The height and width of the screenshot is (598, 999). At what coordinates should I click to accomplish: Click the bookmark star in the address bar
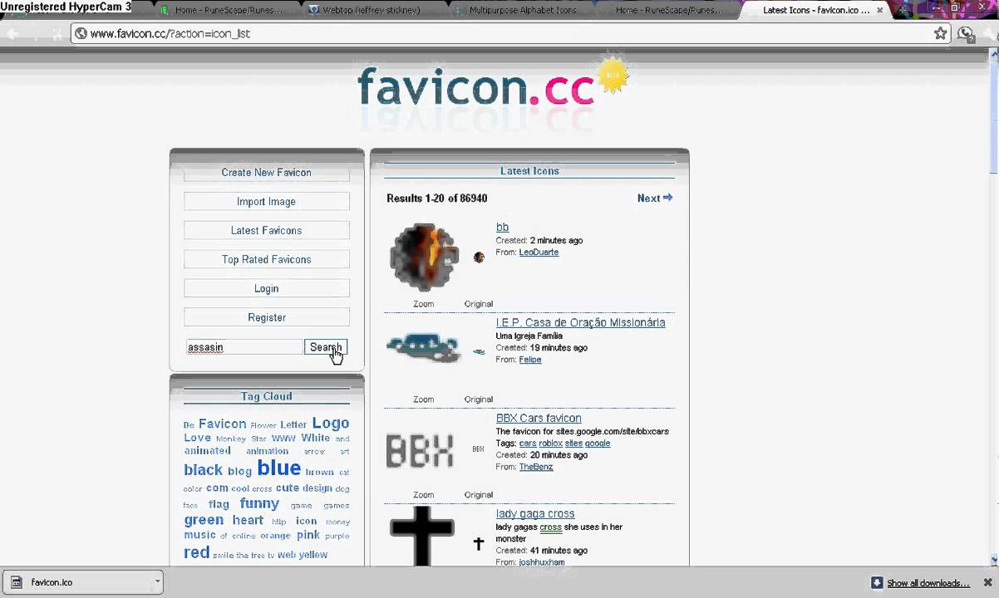(940, 34)
